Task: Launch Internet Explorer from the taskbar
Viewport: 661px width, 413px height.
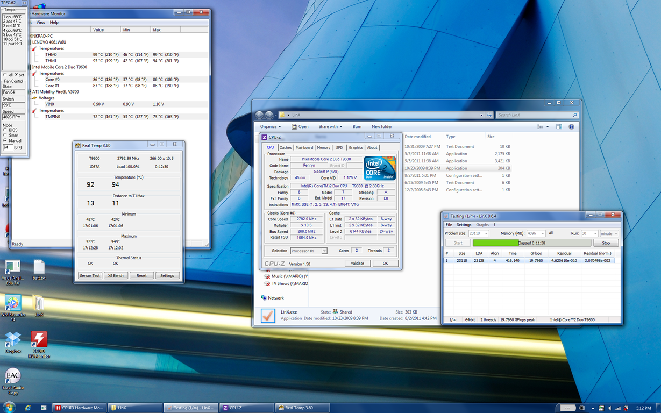Action: pyautogui.click(x=27, y=407)
